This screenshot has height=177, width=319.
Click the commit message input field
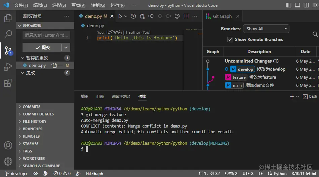[46, 35]
